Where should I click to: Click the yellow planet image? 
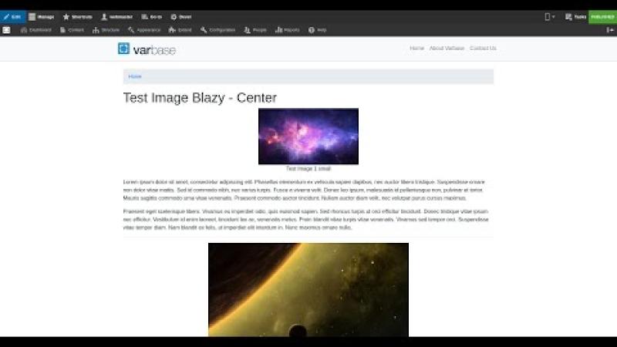tap(308, 290)
